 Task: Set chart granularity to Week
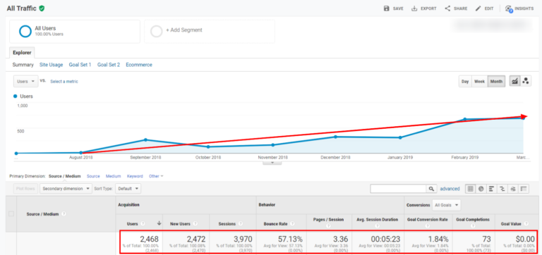(479, 82)
